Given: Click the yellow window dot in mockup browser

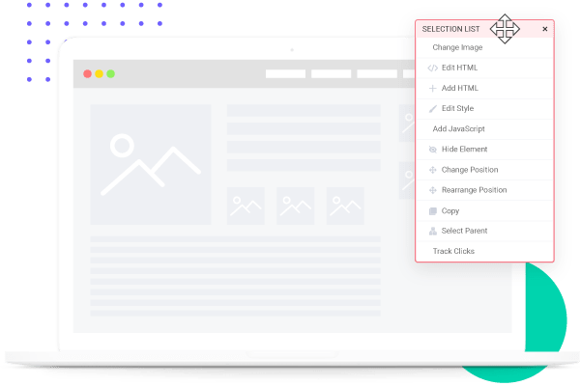Looking at the screenshot, I should click(100, 74).
